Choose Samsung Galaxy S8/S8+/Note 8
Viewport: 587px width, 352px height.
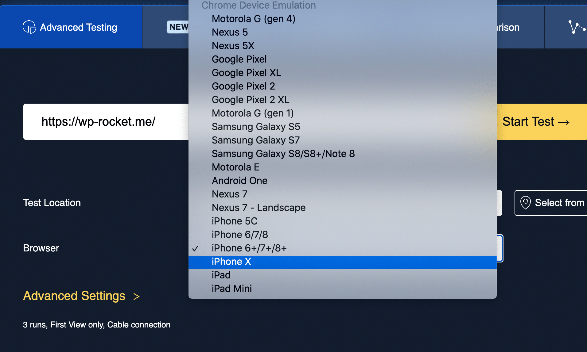tap(343, 154)
